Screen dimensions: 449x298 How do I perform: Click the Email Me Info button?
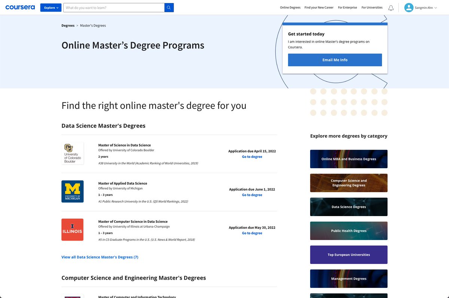335,60
